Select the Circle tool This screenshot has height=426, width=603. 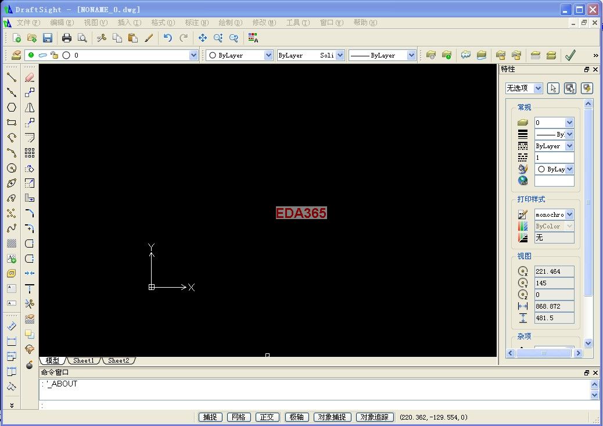click(12, 168)
